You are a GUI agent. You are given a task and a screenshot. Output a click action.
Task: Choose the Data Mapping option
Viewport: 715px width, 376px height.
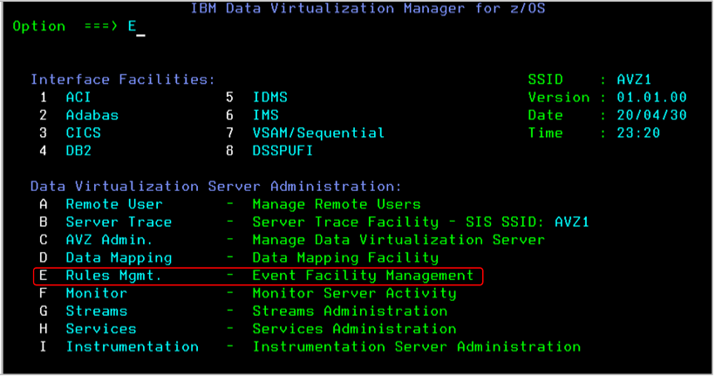coord(119,258)
